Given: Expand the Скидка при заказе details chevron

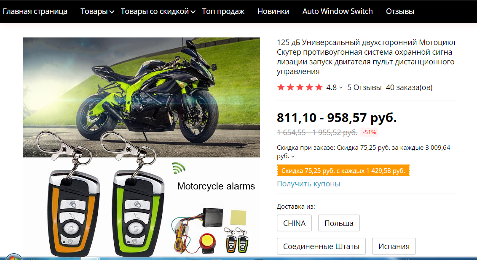Looking at the screenshot, I should (293, 157).
